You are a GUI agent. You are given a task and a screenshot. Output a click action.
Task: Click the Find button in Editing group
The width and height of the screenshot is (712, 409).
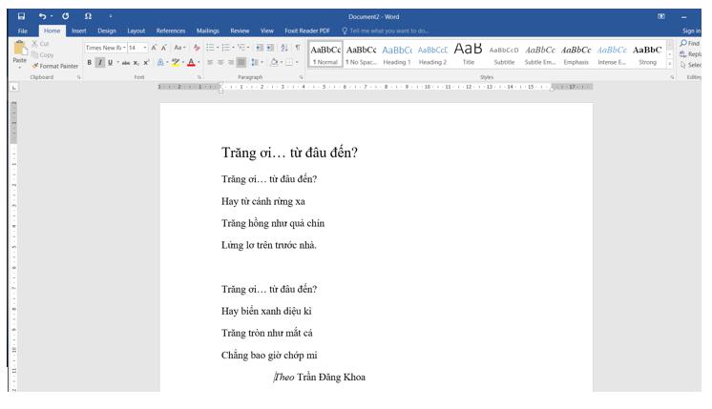693,43
